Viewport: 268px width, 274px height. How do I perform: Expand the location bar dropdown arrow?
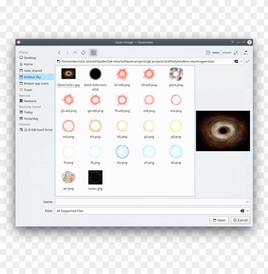pyautogui.click(x=242, y=61)
